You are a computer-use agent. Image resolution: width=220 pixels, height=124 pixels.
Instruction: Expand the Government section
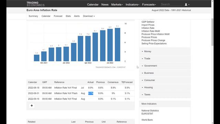[165, 66]
